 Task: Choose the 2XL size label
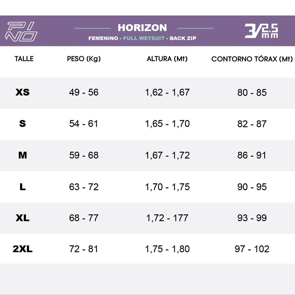(x=22, y=249)
